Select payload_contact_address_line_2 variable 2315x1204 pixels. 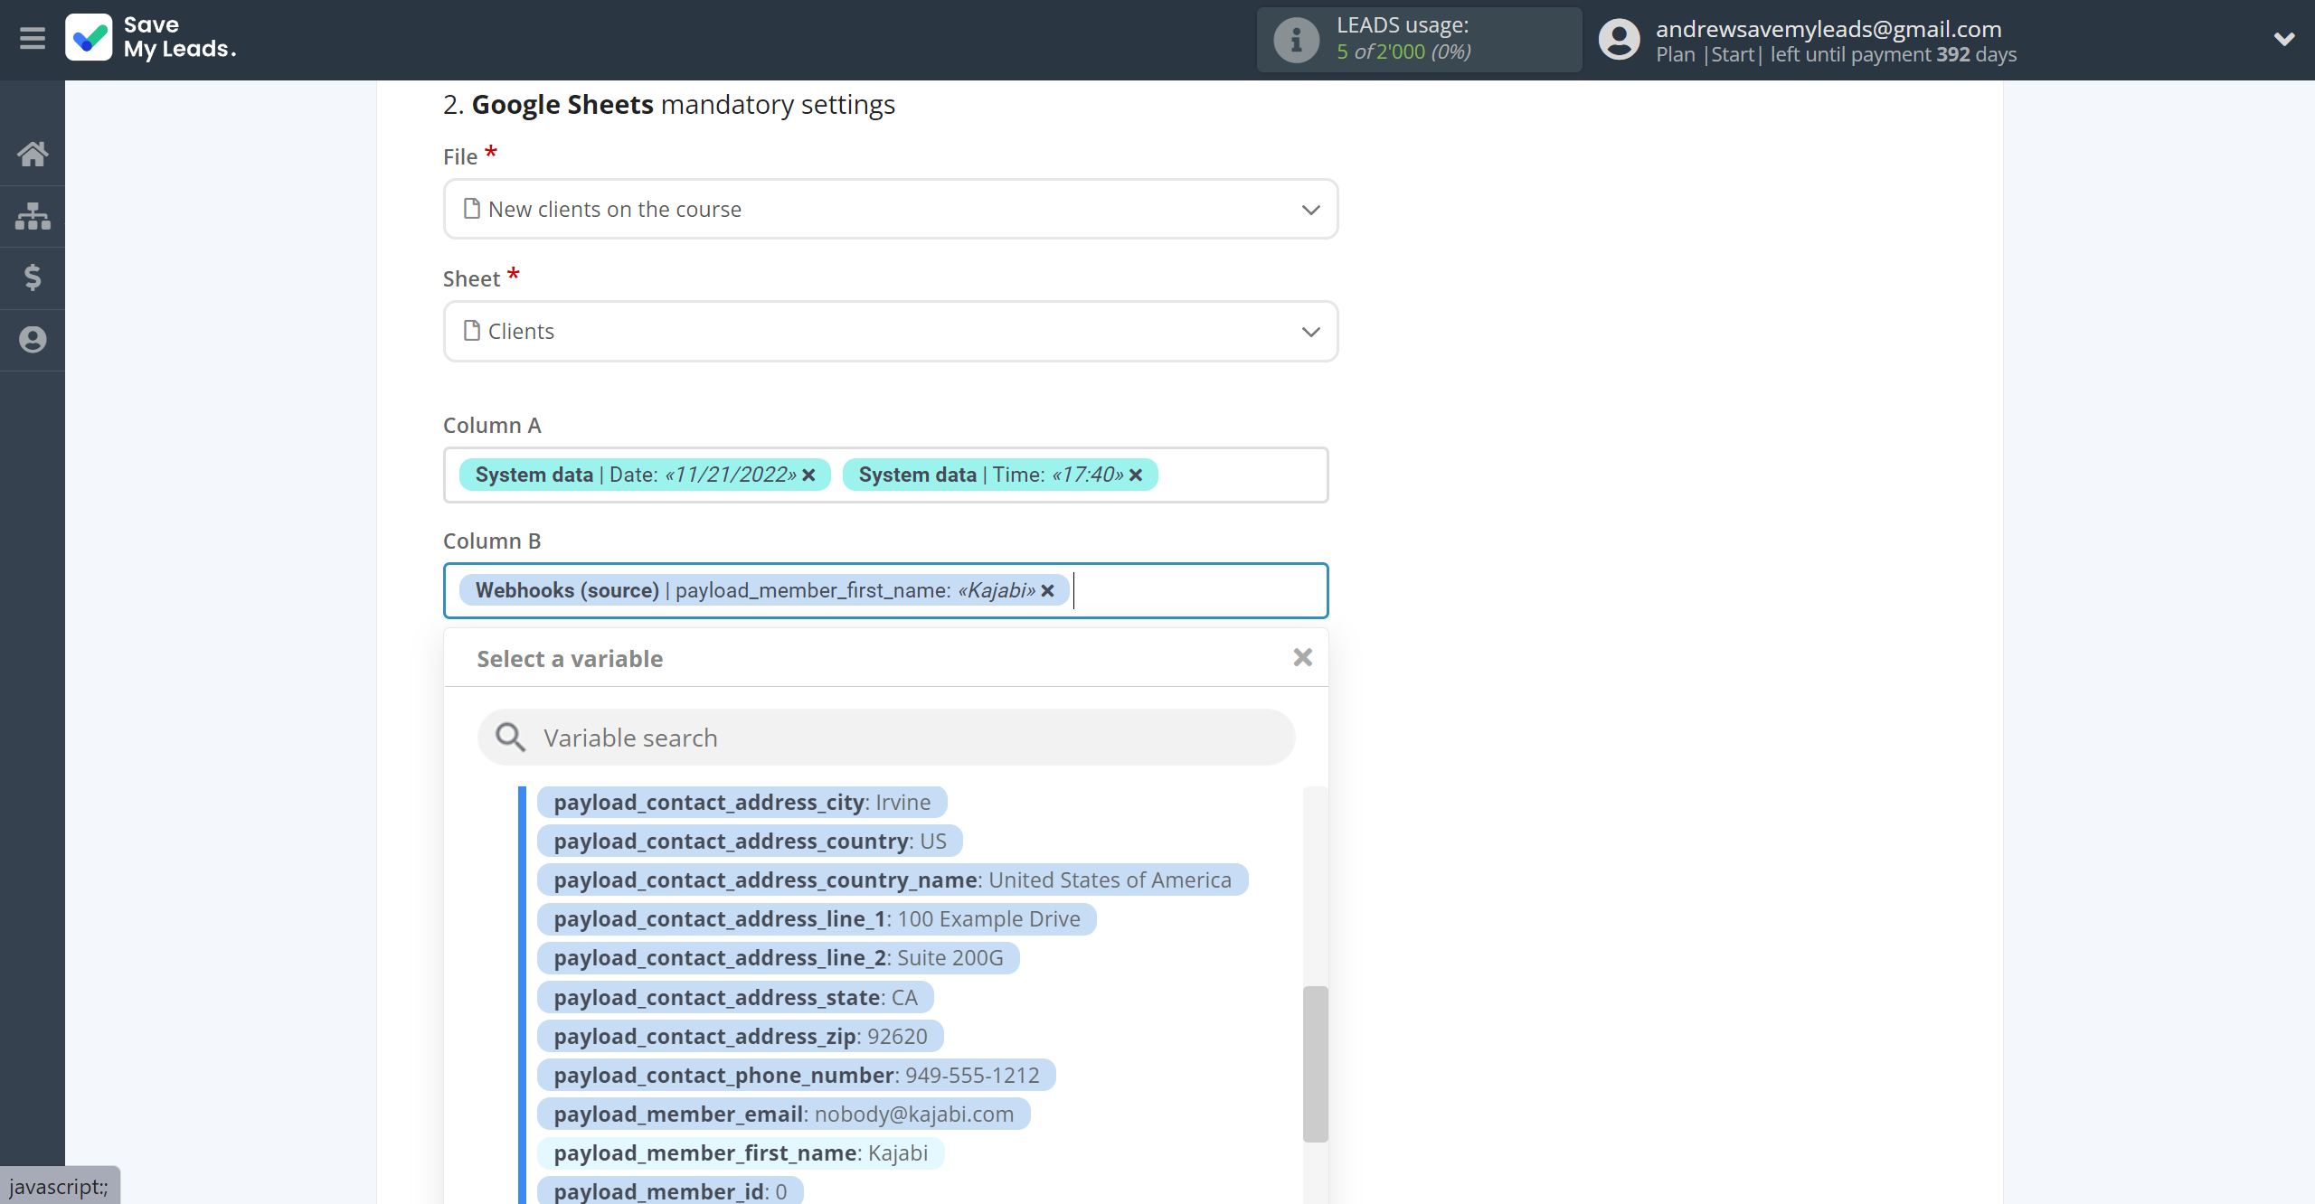779,958
